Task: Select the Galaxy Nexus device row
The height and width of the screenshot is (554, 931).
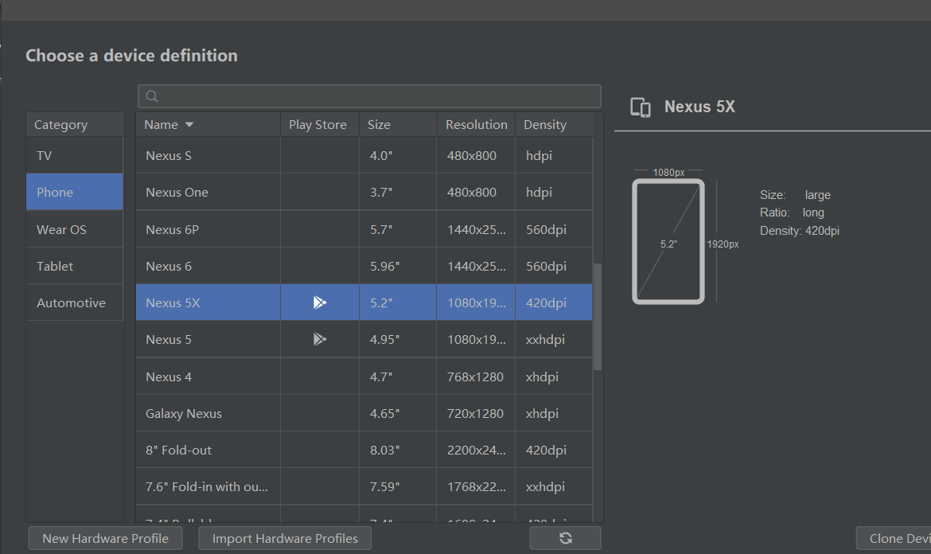Action: coord(364,413)
